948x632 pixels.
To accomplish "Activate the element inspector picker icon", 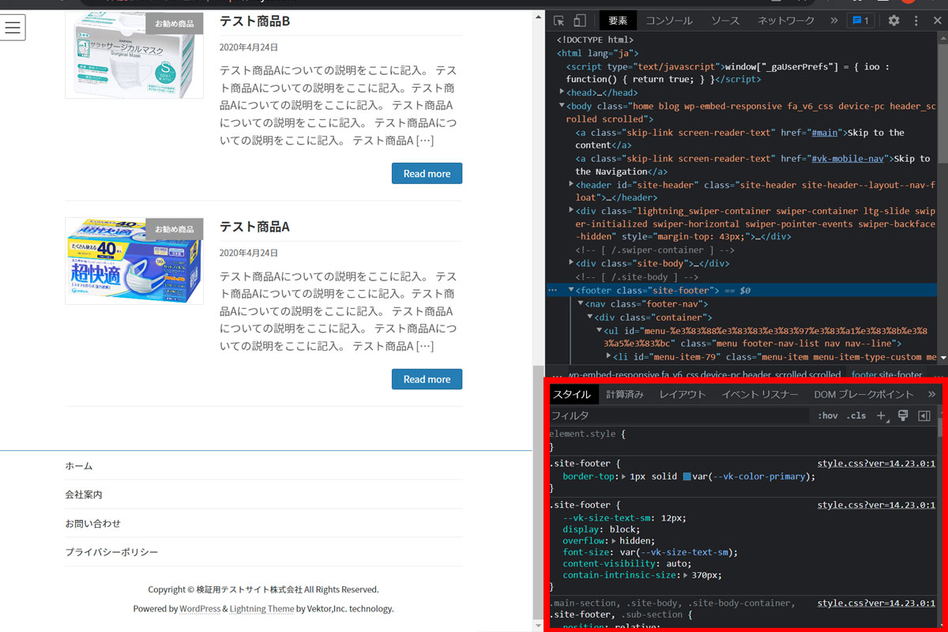I will click(559, 21).
